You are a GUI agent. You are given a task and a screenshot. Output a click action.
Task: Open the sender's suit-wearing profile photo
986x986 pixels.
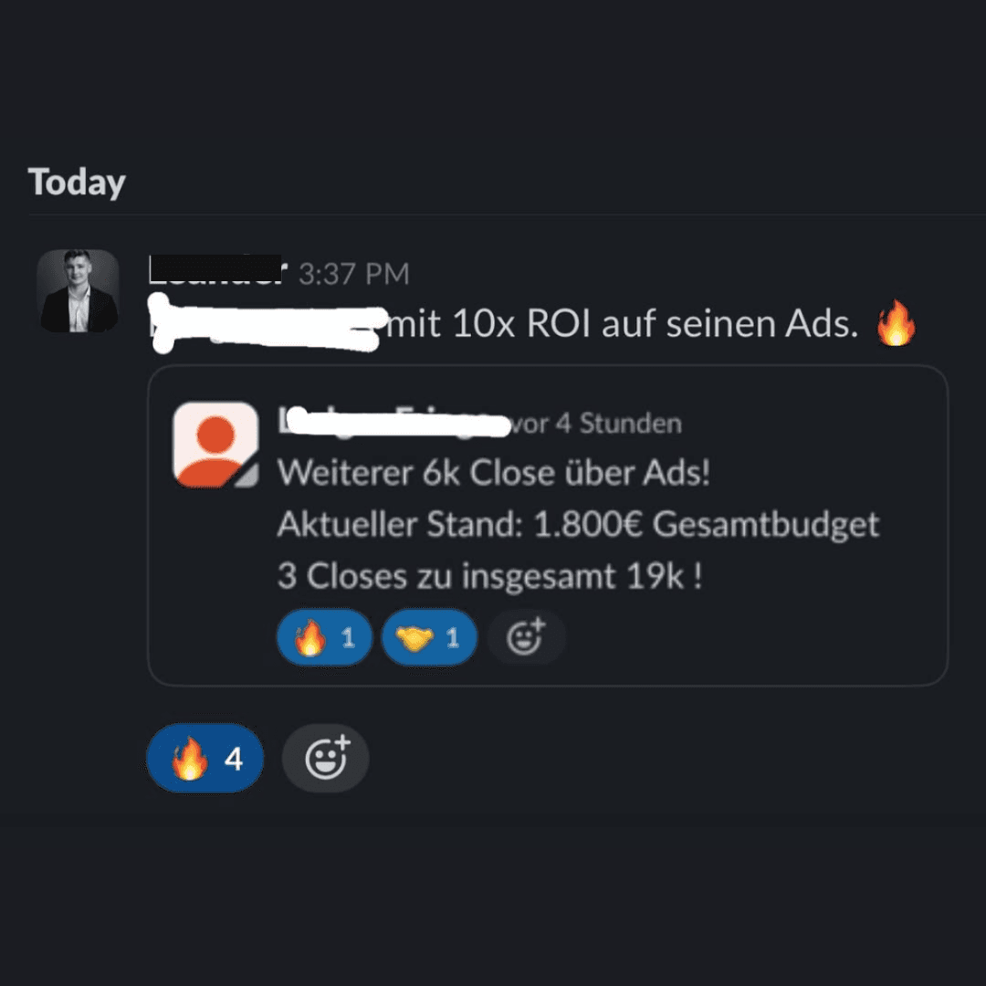tap(78, 290)
